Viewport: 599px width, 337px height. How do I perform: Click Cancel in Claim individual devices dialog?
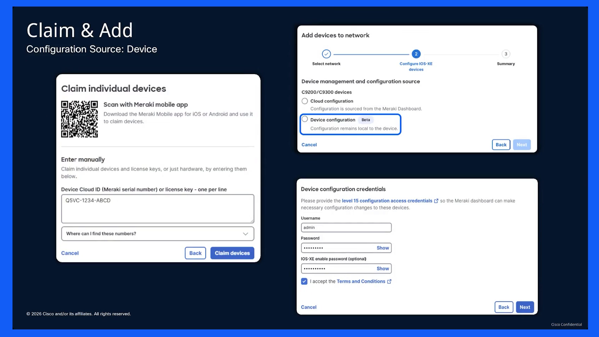point(70,253)
